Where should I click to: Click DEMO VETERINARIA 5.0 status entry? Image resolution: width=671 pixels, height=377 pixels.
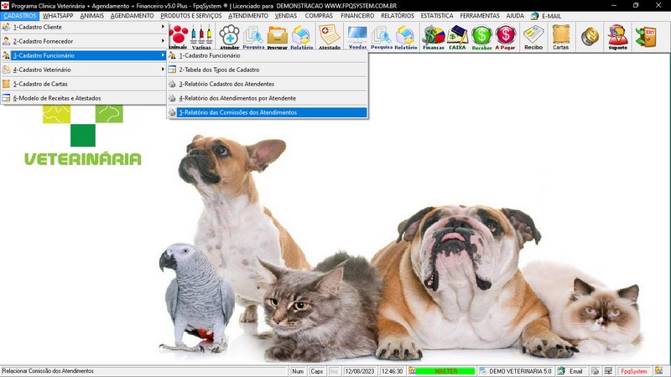[516, 371]
